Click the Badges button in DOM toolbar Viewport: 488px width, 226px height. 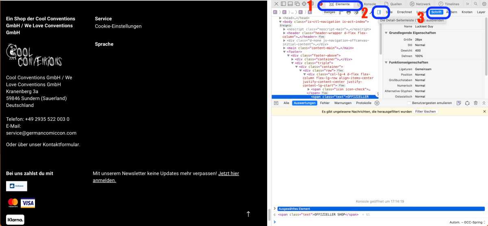click(329, 12)
